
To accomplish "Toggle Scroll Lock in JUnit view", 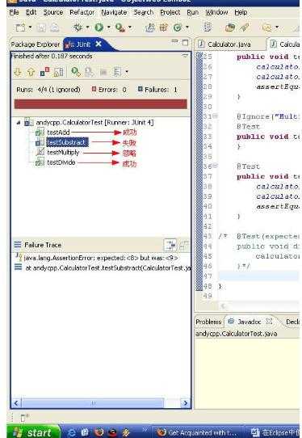I will point(58,73).
